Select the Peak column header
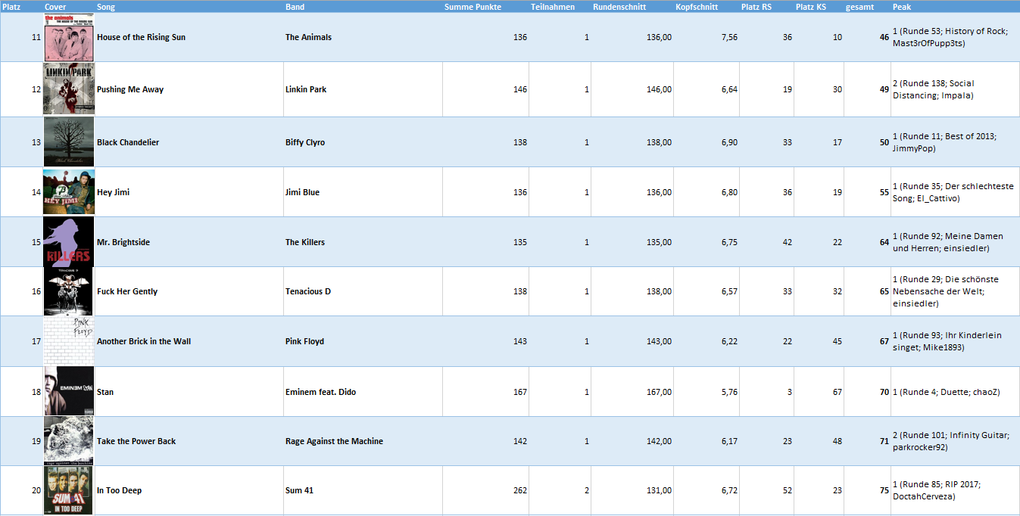 (902, 7)
